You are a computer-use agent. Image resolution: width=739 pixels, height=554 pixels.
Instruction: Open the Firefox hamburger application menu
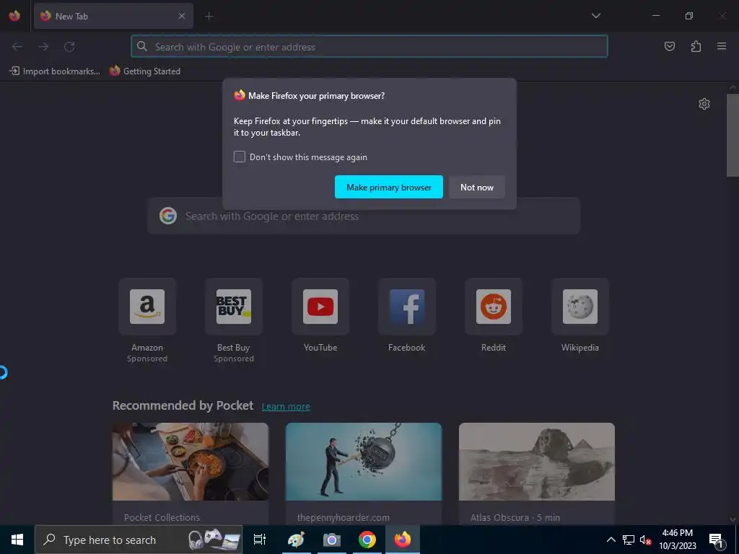pos(722,46)
